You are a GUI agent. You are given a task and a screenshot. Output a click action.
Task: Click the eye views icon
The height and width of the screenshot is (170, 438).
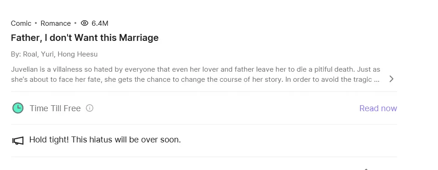tap(85, 23)
